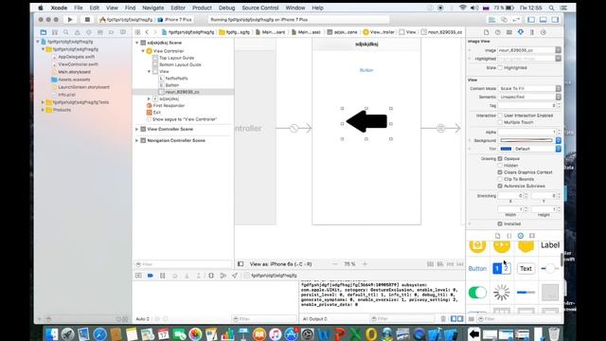The width and height of the screenshot is (606, 341).
Task: Open the Editor menu
Action: tap(178, 8)
